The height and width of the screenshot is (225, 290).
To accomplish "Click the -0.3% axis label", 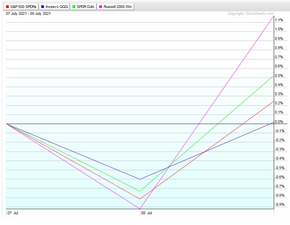I will pos(279,149).
